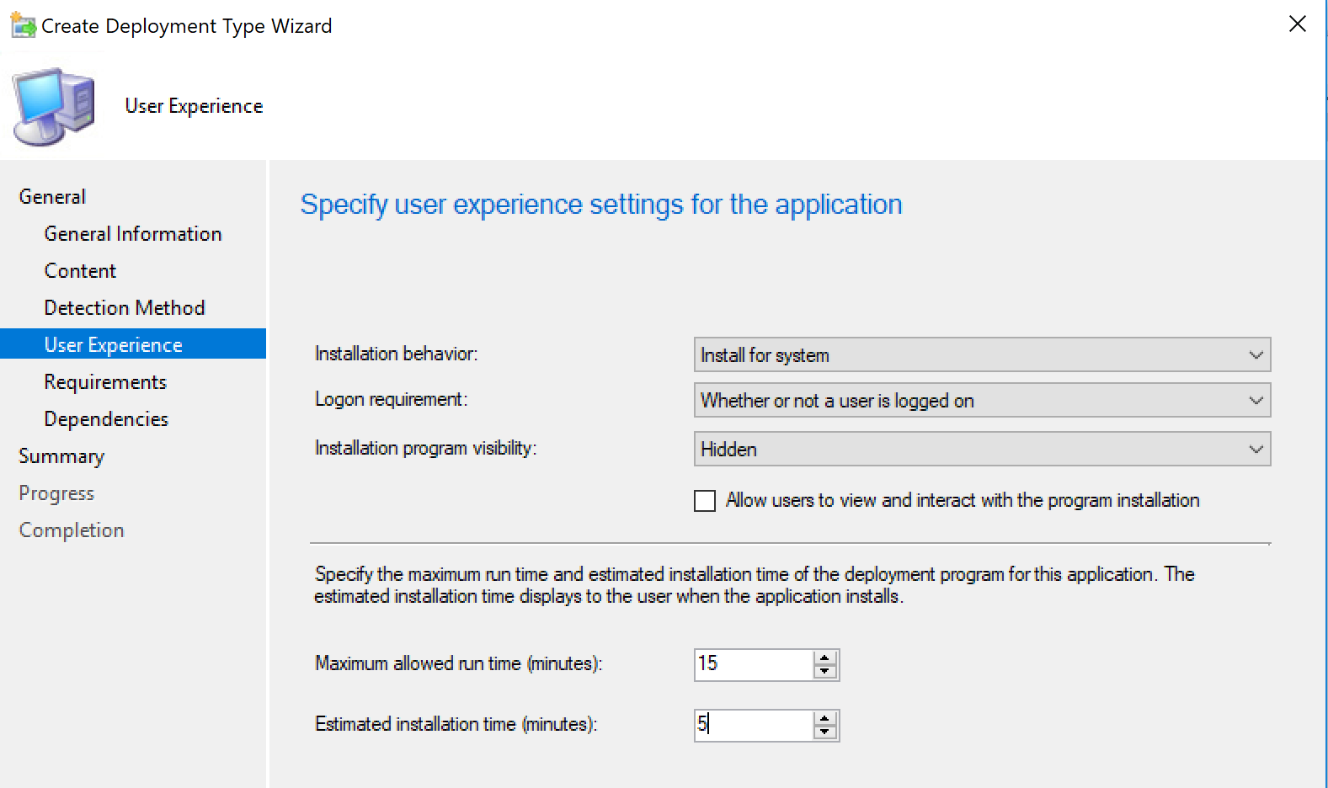Click the 'User Experience' header title
Image resolution: width=1328 pixels, height=788 pixels.
click(194, 106)
